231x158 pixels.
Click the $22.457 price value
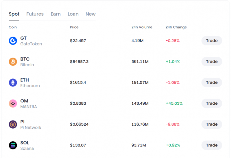pos(78,41)
